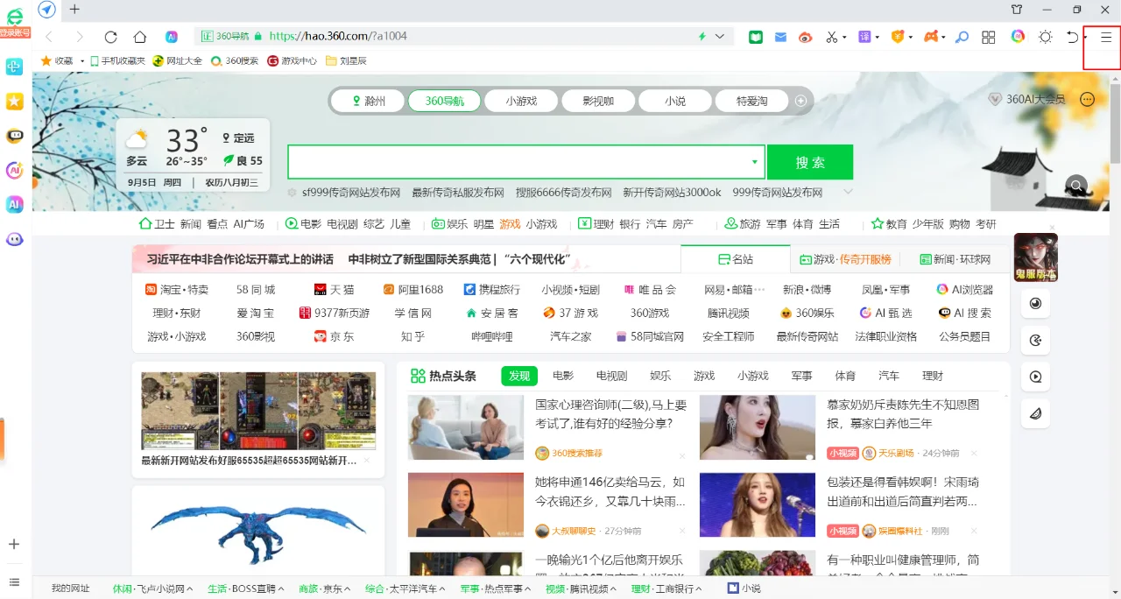Open the 知乎 link

click(413, 336)
